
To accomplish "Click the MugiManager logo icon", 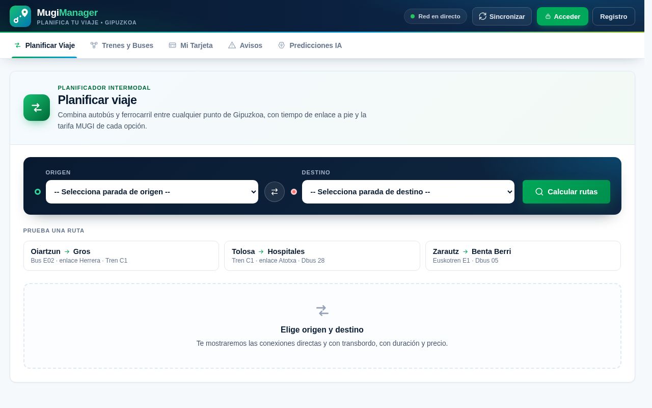I will (x=20, y=16).
